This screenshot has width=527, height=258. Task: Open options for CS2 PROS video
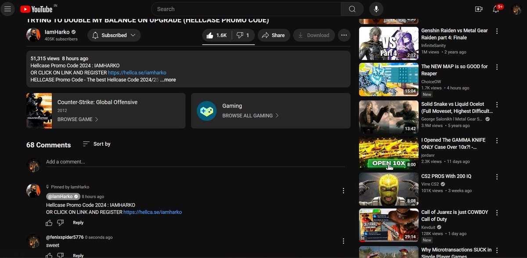click(x=497, y=177)
